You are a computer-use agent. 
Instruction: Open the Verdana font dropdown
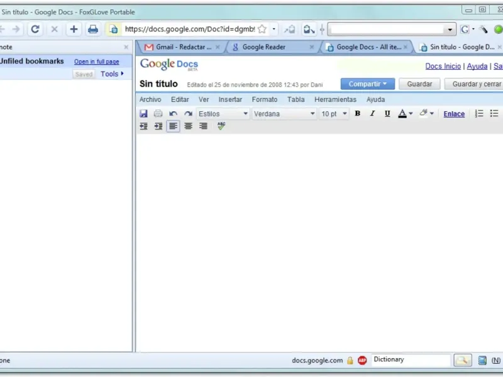pyautogui.click(x=284, y=114)
